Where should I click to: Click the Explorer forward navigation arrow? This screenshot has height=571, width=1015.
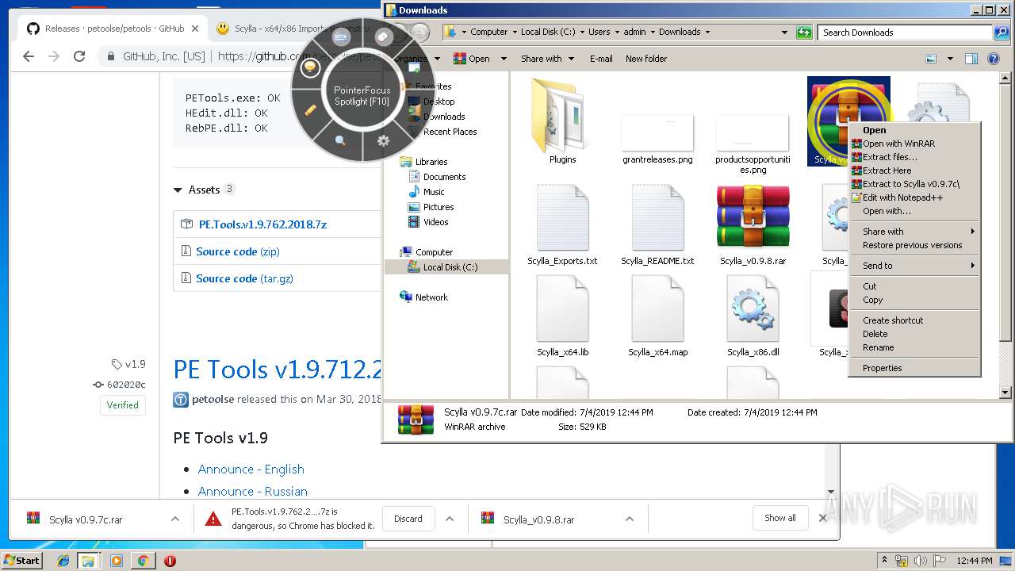(419, 33)
